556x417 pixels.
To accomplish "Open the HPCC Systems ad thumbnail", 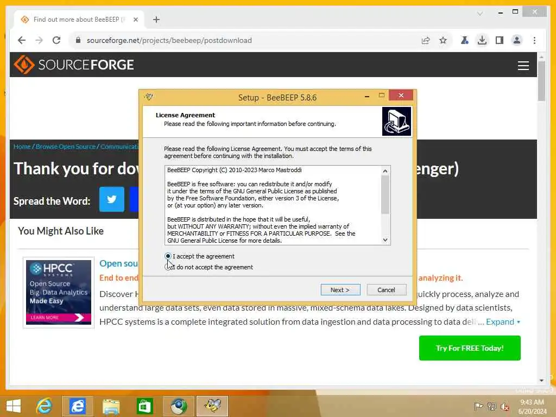I will click(59, 292).
